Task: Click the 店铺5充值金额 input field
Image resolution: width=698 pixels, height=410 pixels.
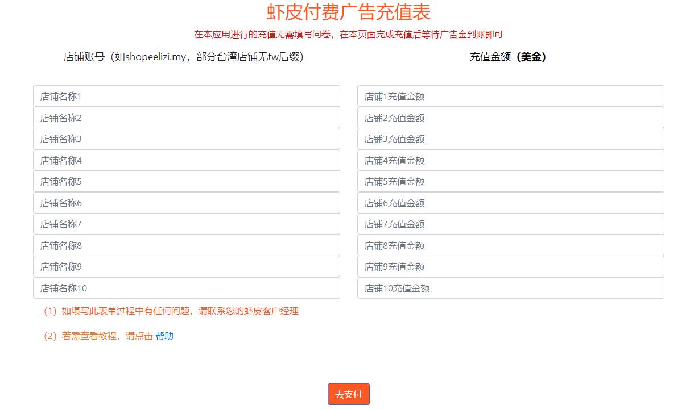Action: tap(510, 181)
